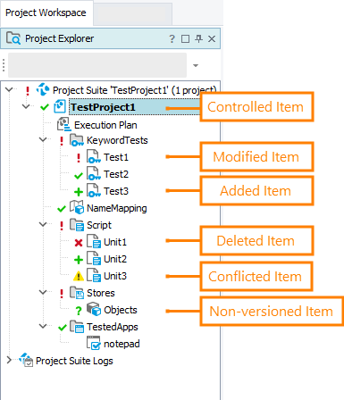Click the Objects store icon
The height and width of the screenshot is (400, 344).
click(94, 309)
